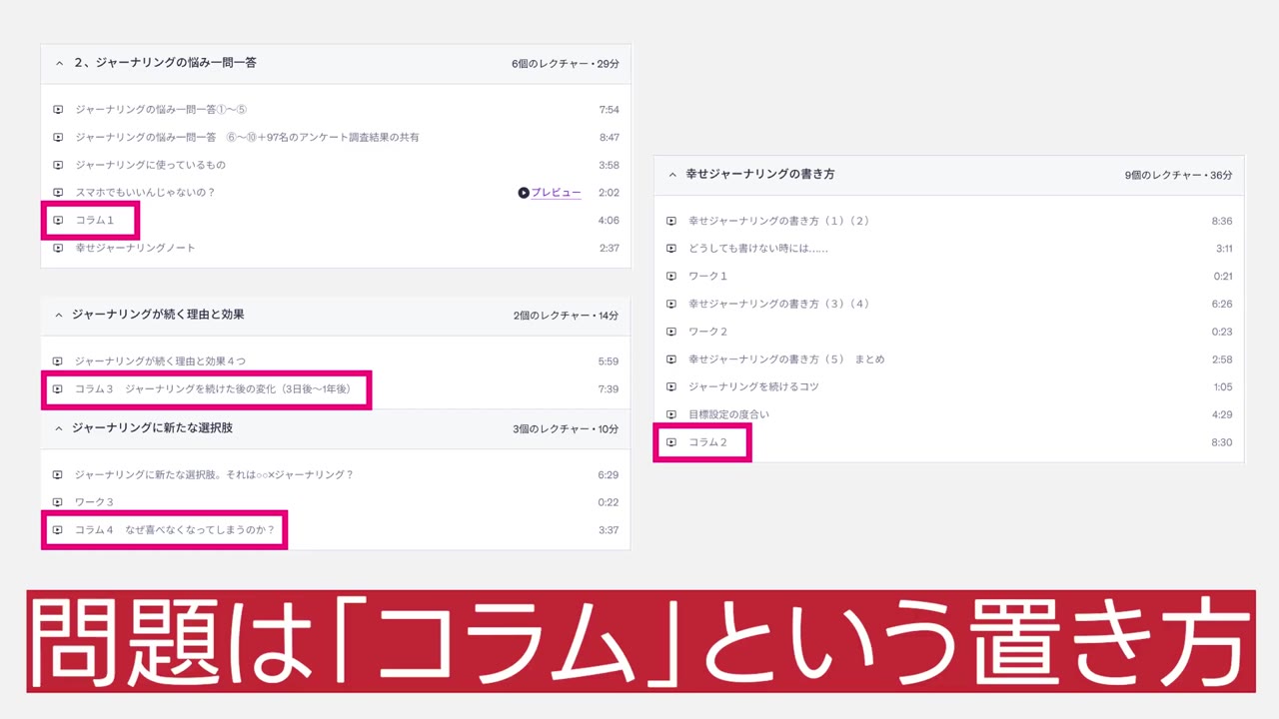Click video icon of ジャーナリングに使っているもの

pyautogui.click(x=58, y=165)
